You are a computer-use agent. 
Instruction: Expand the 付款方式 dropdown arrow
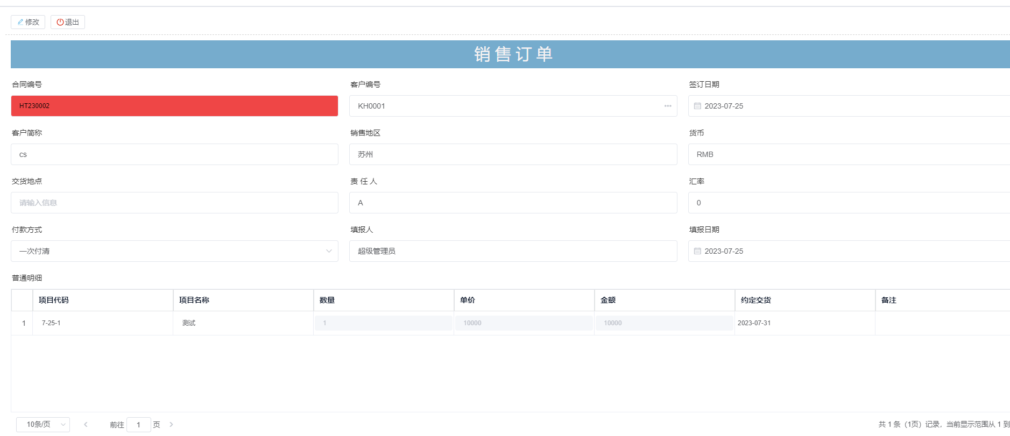pyautogui.click(x=329, y=251)
